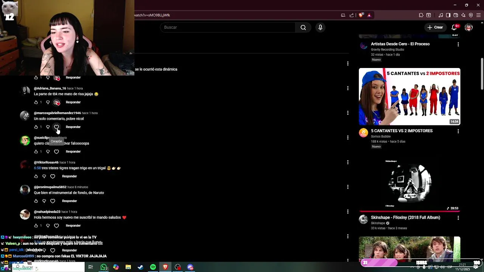Click Responder under jeronimopalma5852 comment
This screenshot has height=272, width=484.
tap(69, 201)
